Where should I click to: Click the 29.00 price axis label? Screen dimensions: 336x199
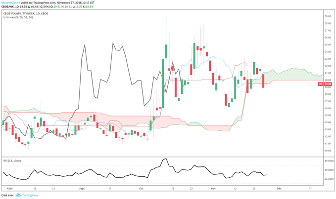[328, 16]
